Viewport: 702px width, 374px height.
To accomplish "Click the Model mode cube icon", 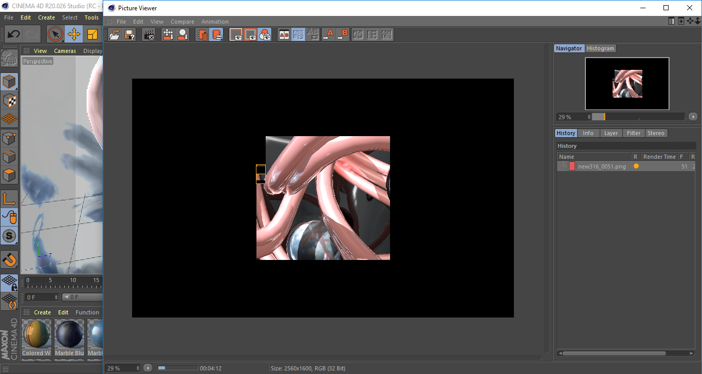I will tap(9, 82).
